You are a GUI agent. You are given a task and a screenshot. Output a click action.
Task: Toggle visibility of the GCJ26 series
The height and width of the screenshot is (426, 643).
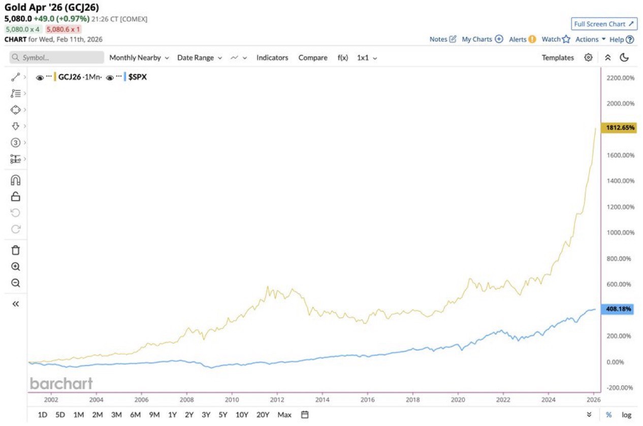coord(40,78)
